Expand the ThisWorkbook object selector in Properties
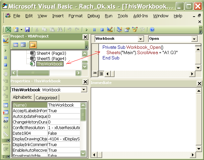204x160 pixels. pos(84,90)
